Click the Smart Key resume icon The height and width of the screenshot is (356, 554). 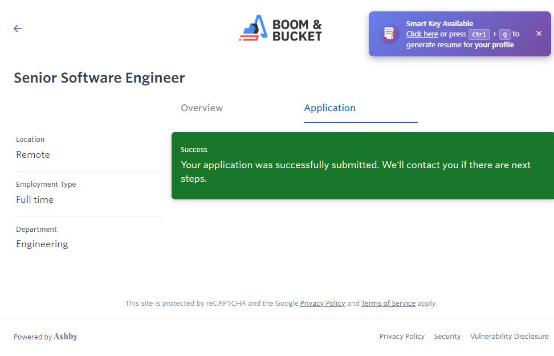coord(389,34)
